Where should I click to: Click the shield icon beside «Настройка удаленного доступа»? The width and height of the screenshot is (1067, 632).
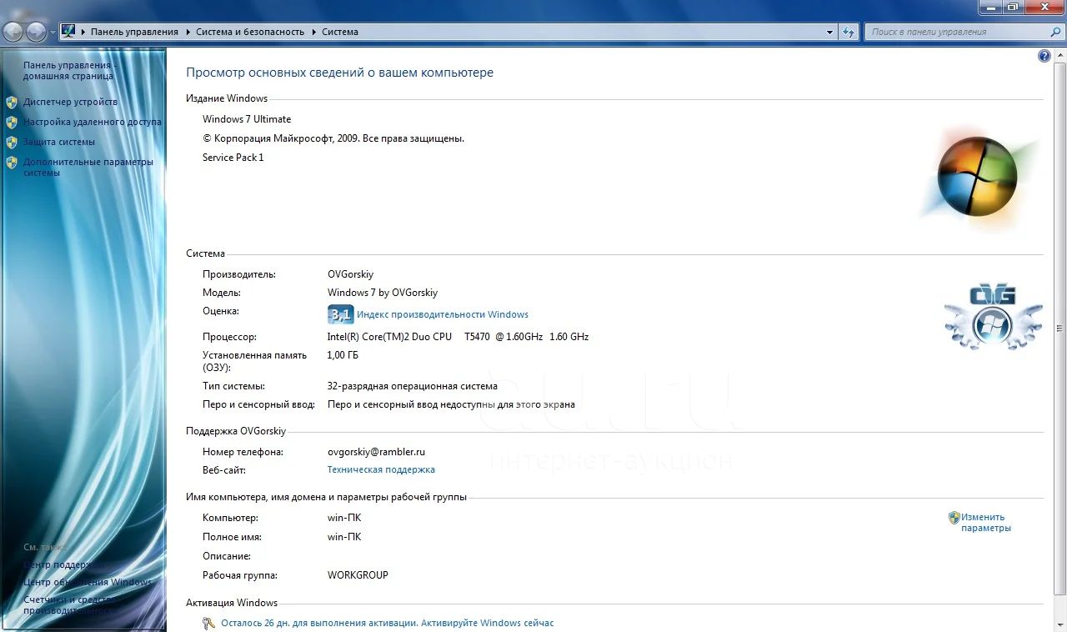pyautogui.click(x=12, y=122)
